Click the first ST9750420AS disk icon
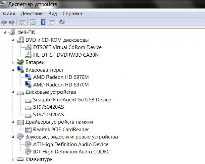Image resolution: width=205 pixels, height=164 pixels. (x=28, y=108)
